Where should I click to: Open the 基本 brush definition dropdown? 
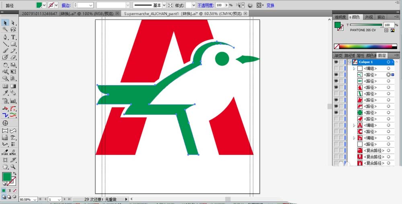pos(164,5)
